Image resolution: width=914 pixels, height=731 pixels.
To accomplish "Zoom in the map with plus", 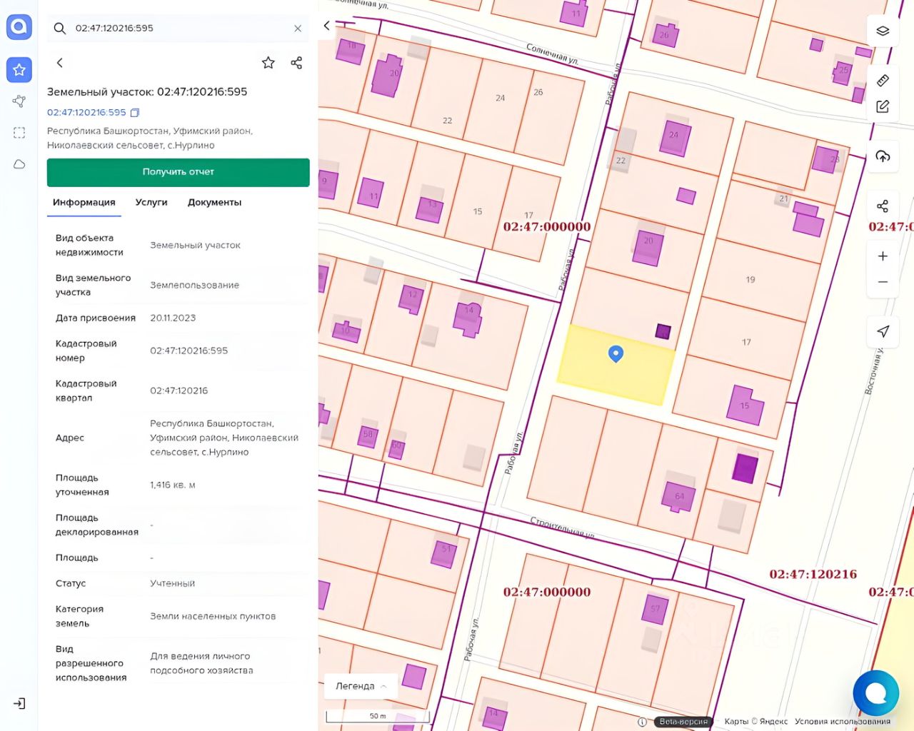I will click(x=883, y=256).
